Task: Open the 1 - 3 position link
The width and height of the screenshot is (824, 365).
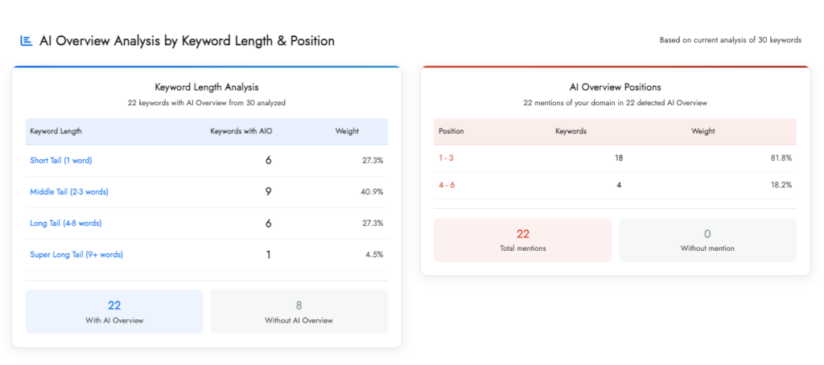Action: [446, 158]
